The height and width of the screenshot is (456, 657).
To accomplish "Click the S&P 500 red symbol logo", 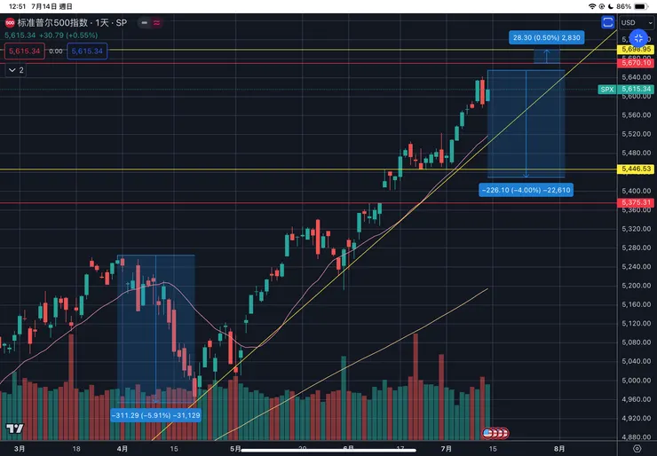I will (x=10, y=22).
